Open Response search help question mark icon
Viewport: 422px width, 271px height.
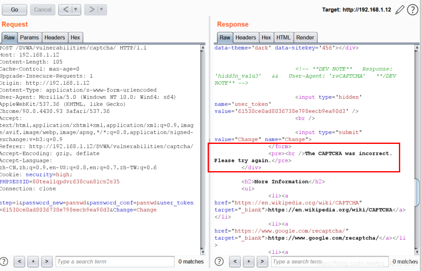pyautogui.click(x=219, y=261)
